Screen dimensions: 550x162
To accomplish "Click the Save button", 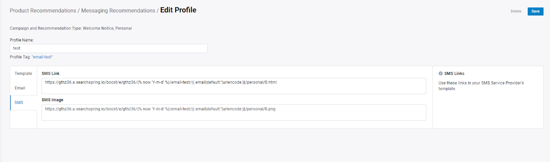I will pyautogui.click(x=535, y=11).
